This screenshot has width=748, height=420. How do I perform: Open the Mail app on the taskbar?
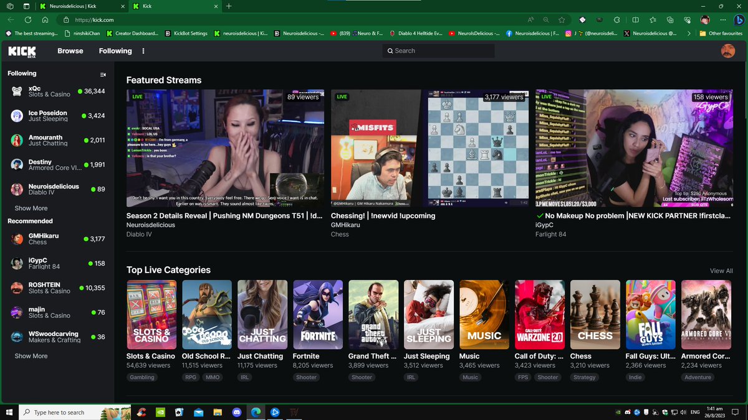click(198, 412)
